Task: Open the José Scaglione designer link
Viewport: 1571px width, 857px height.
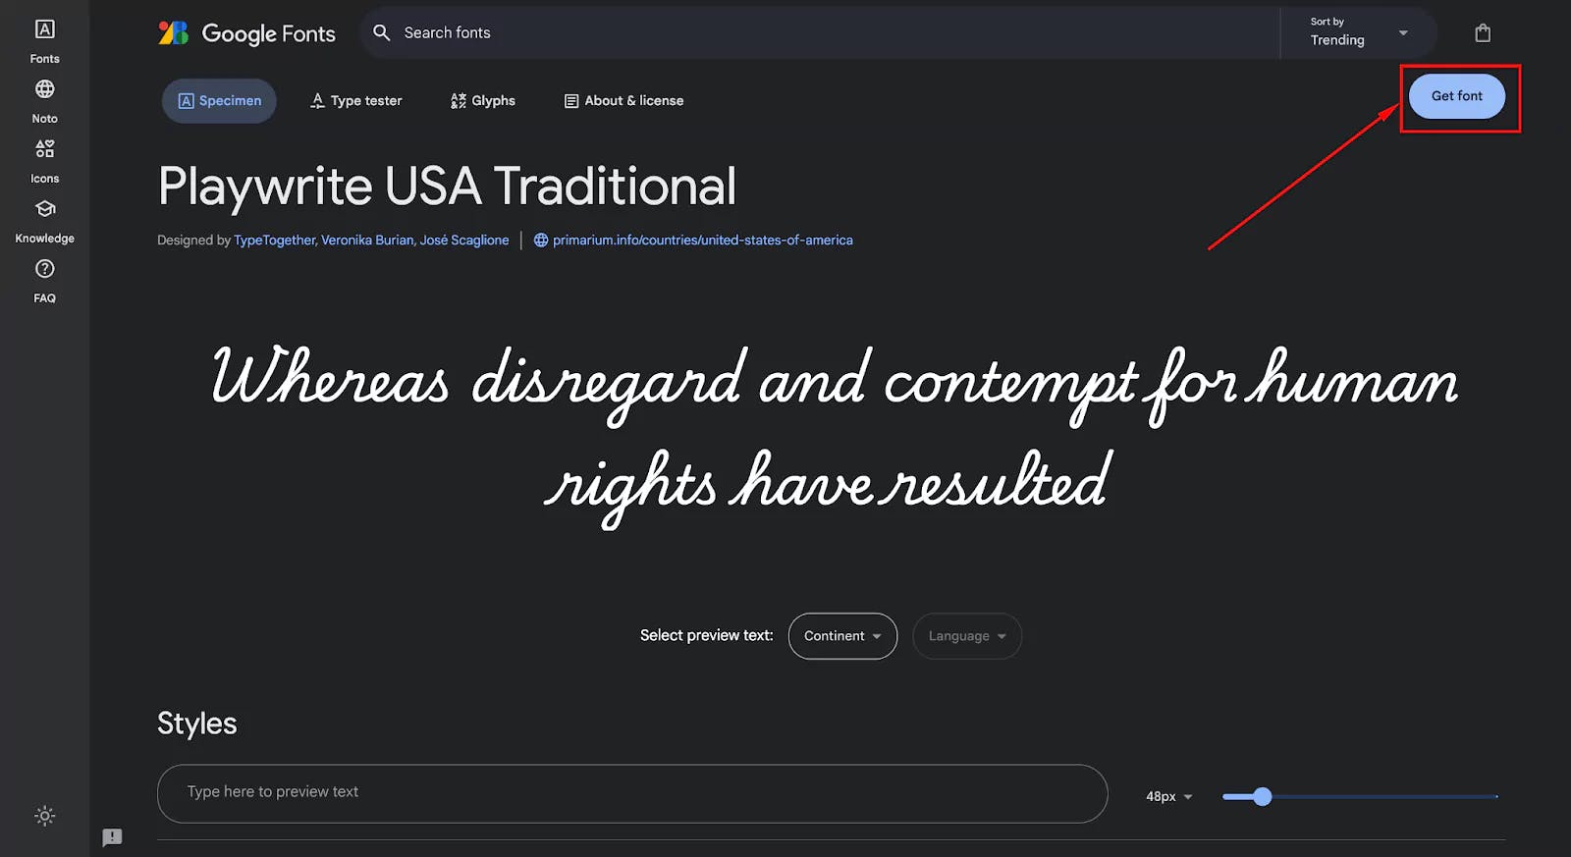Action: (x=464, y=240)
